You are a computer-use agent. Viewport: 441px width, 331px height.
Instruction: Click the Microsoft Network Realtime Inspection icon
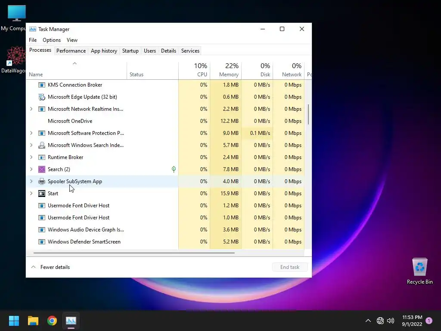(x=42, y=109)
